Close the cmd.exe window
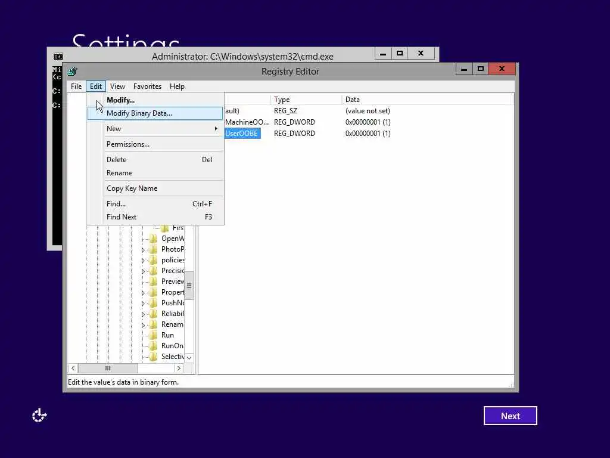 [421, 53]
